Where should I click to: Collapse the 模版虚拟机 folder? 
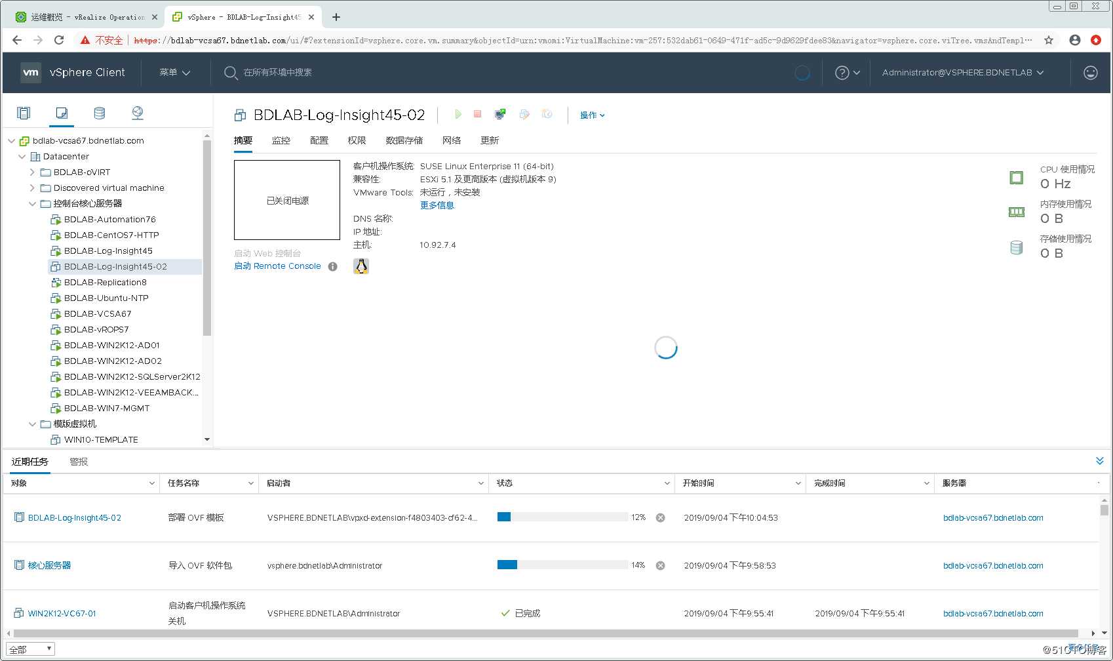[x=33, y=424]
